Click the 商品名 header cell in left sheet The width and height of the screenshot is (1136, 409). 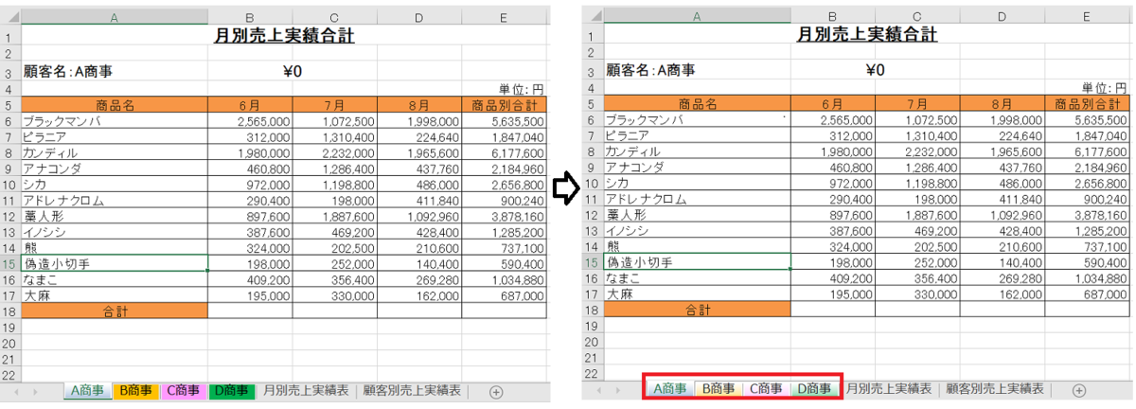click(x=115, y=105)
